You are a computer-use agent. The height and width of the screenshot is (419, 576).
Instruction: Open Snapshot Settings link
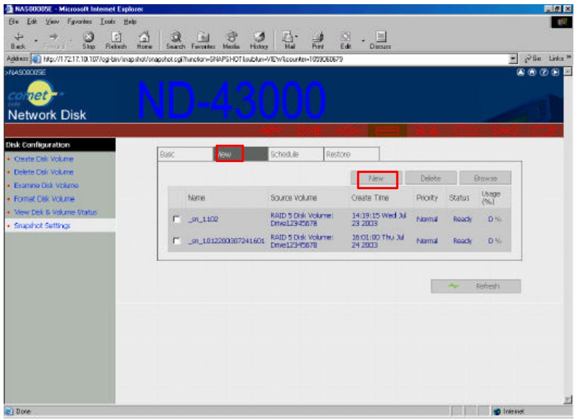coord(42,226)
